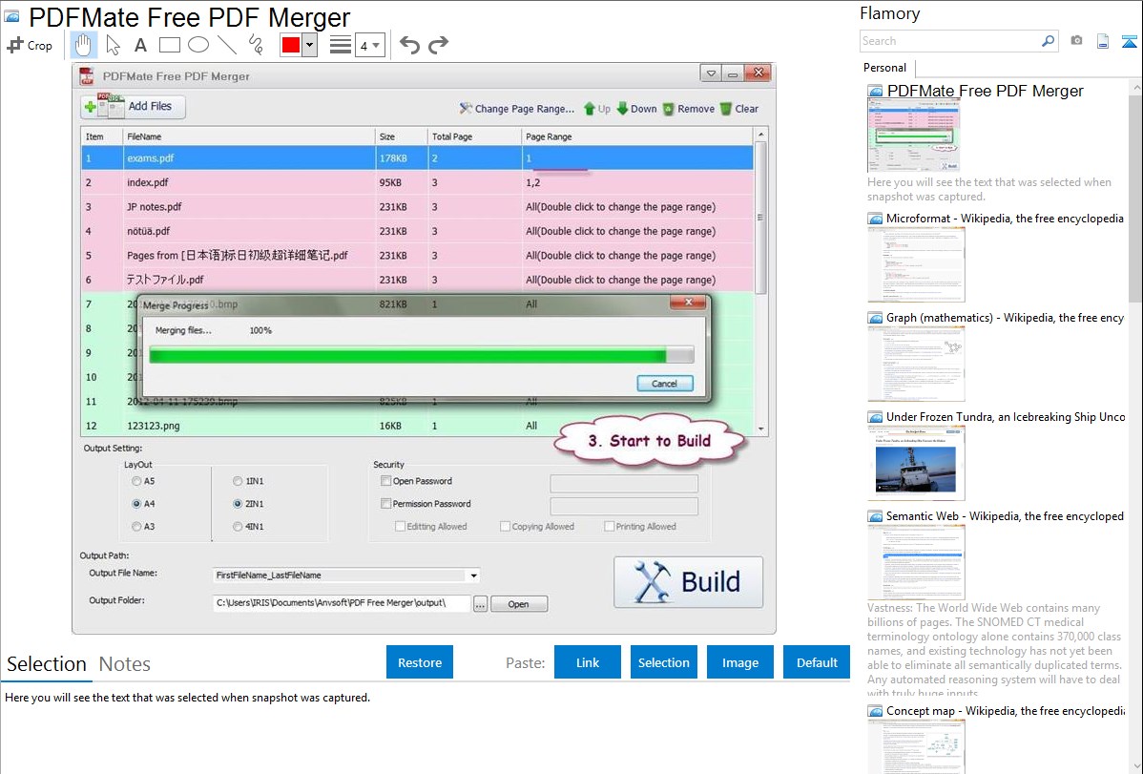
Task: Undo the last annotation
Action: click(409, 45)
